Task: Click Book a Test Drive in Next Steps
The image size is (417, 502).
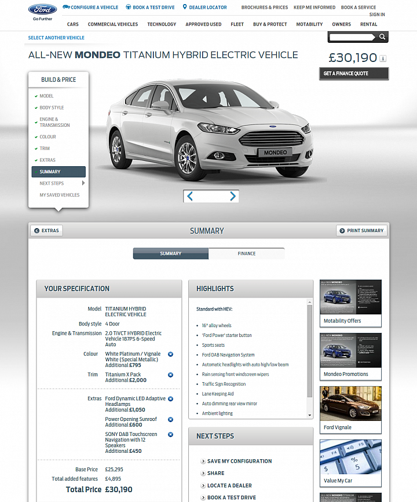Action: point(232,497)
